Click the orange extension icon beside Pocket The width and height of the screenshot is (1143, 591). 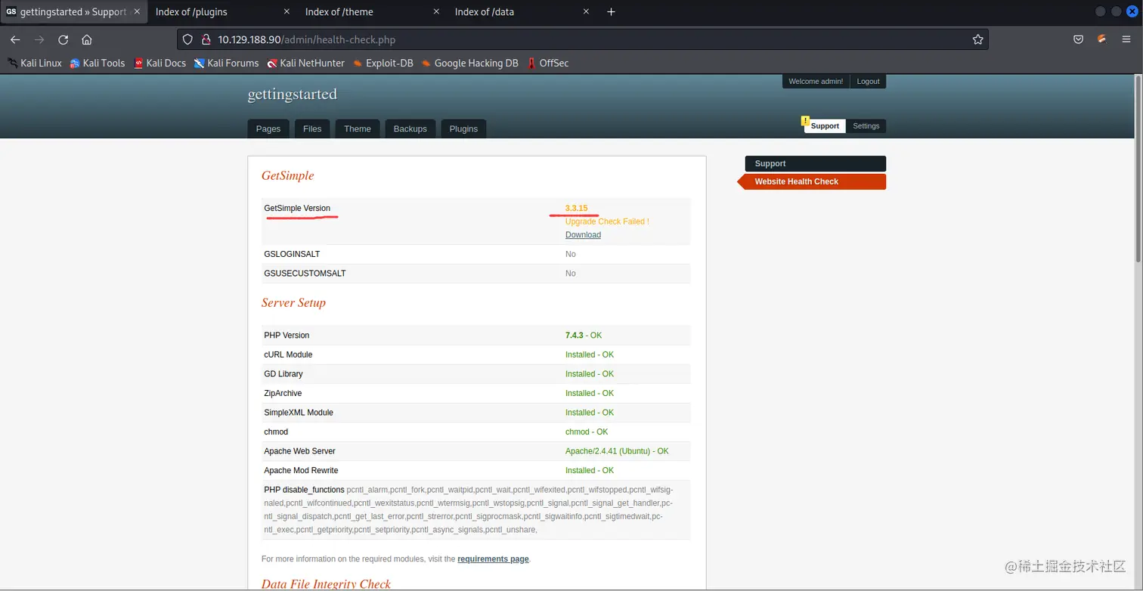tap(1102, 39)
